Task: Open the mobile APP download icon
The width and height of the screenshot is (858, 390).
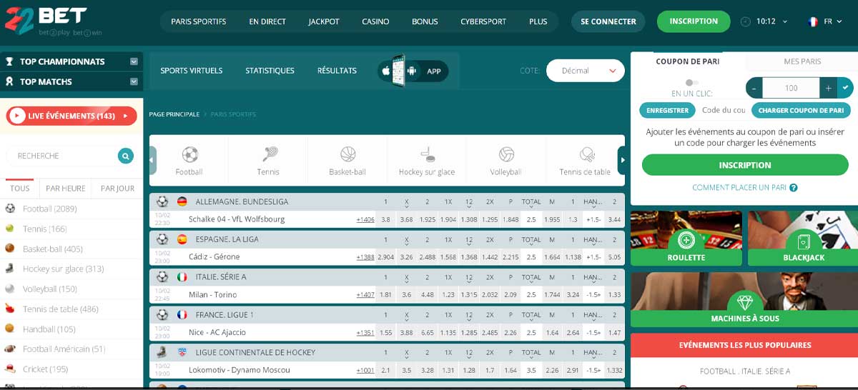Action: pos(413,71)
